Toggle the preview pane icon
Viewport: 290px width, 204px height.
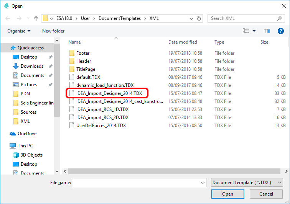coord(267,31)
